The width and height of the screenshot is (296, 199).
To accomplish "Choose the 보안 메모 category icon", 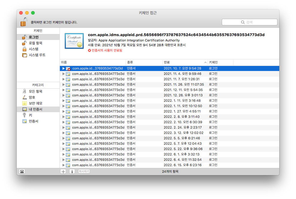I will click(x=25, y=103).
